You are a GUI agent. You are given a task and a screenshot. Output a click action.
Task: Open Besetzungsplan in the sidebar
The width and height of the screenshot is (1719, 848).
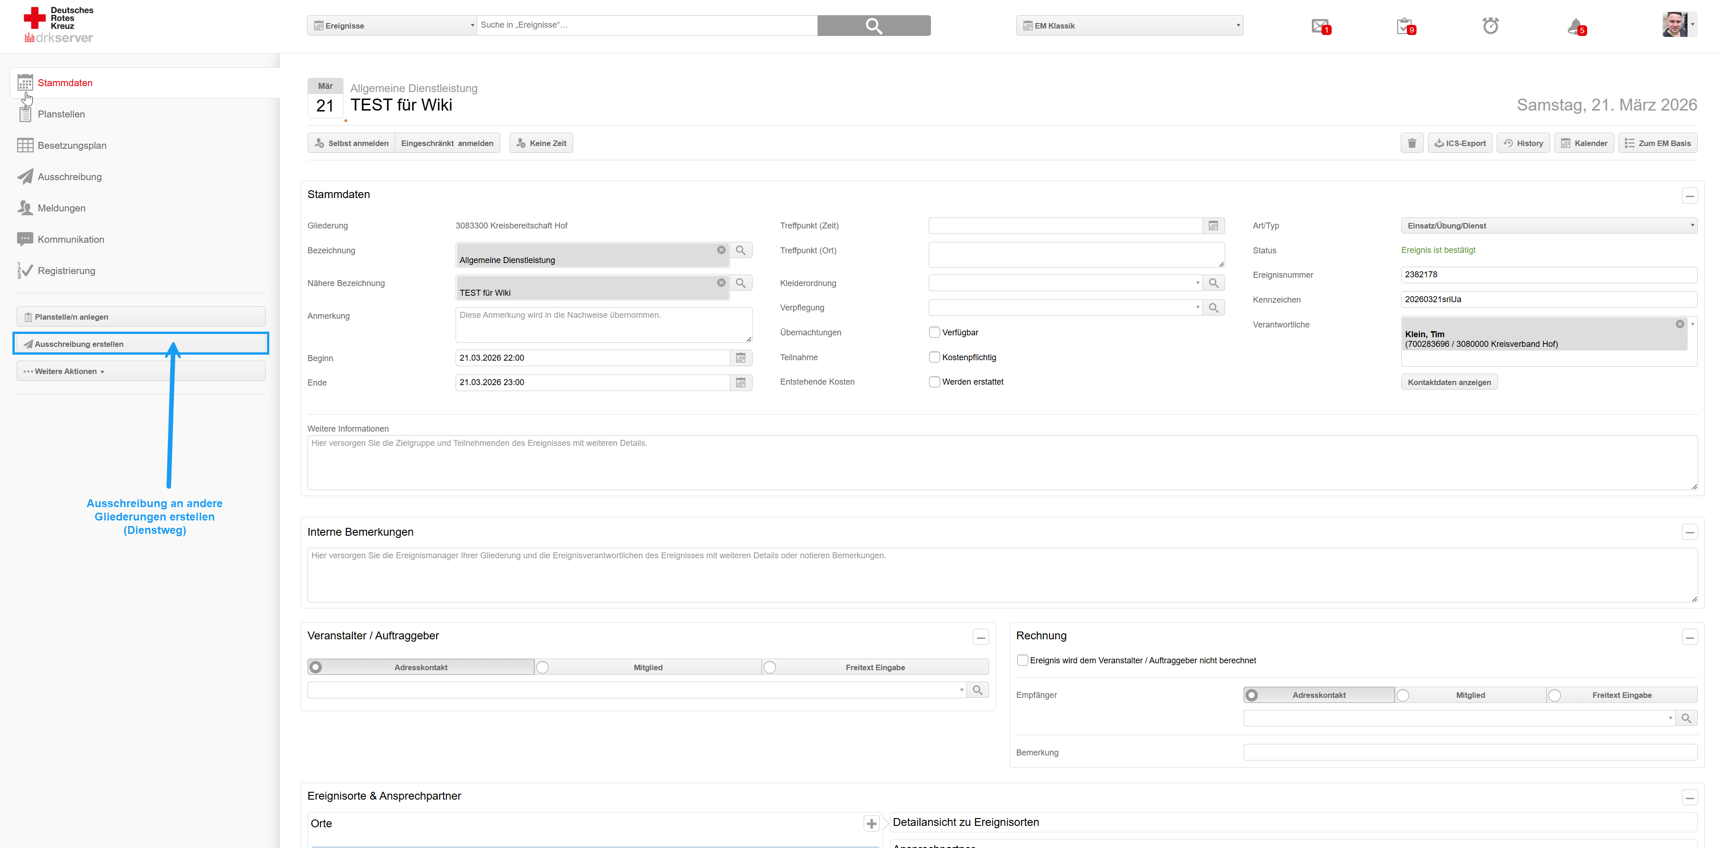(71, 146)
